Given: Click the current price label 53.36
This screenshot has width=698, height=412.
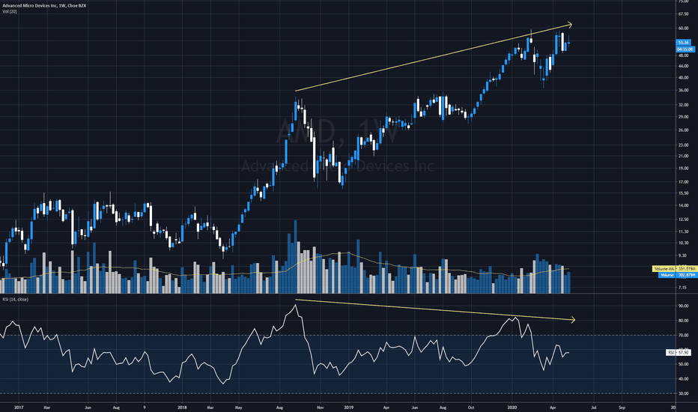Looking at the screenshot, I should 683,43.
